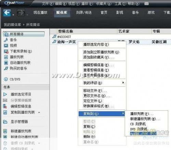The height and width of the screenshot is (150, 171).
Task: Click the 所有媒体 breadcrumb link
Action: click(33, 25)
